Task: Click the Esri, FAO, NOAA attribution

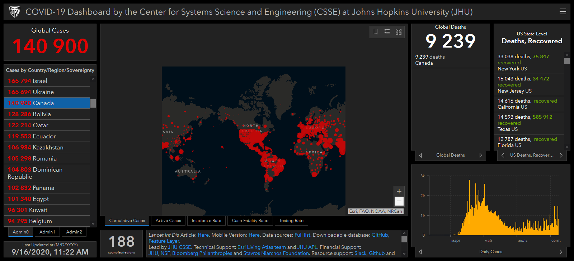Action: (x=376, y=211)
